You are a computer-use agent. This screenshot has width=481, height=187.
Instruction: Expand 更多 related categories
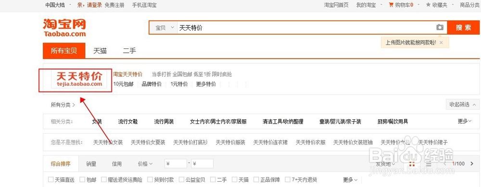click(465, 121)
